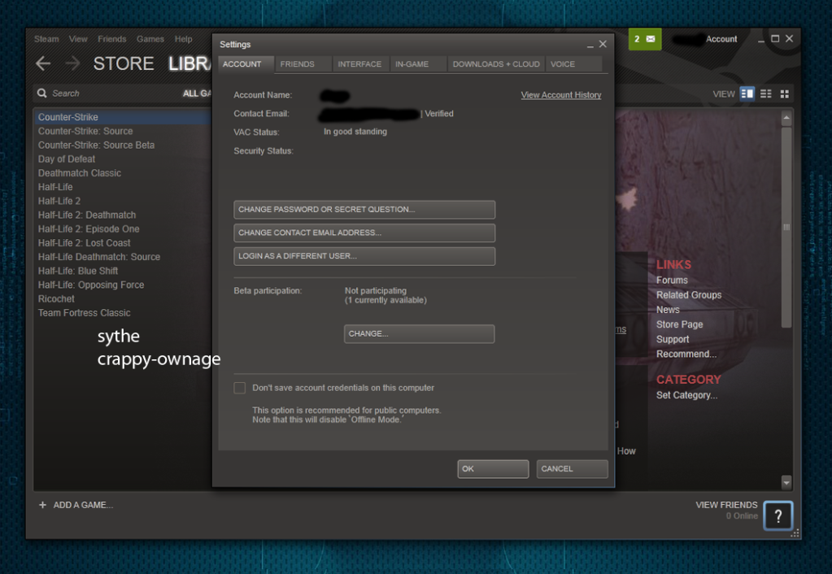832x574 pixels.
Task: Maximize the Steam main window
Action: [775, 39]
